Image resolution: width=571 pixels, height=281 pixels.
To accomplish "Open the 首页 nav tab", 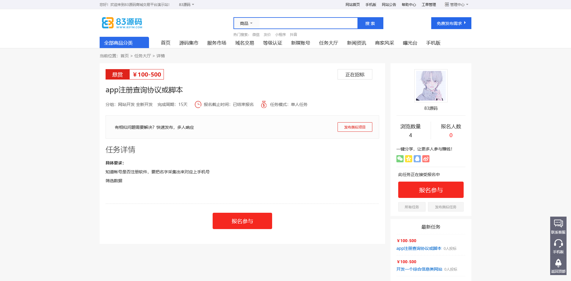I will (166, 43).
